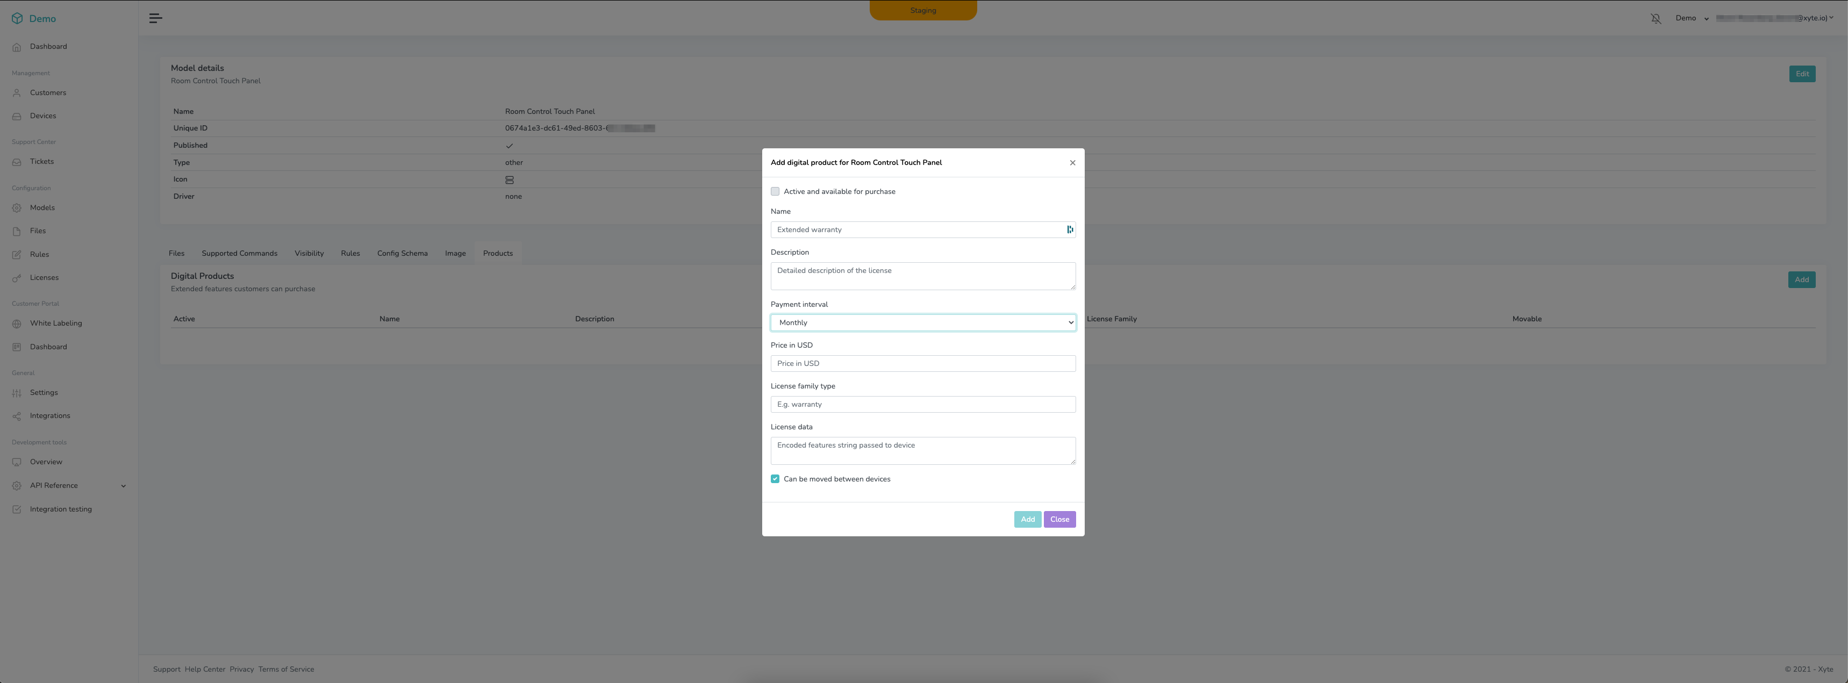Screen dimensions: 1848x683
Task: Click the Tickets icon in the sidebar
Action: (17, 162)
